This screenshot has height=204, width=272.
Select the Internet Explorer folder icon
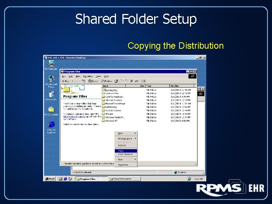(x=104, y=100)
